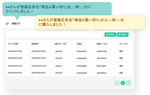Go to the previous page with the double-left arrow
Viewport: 150px width, 95px height.
pyautogui.click(x=117, y=83)
